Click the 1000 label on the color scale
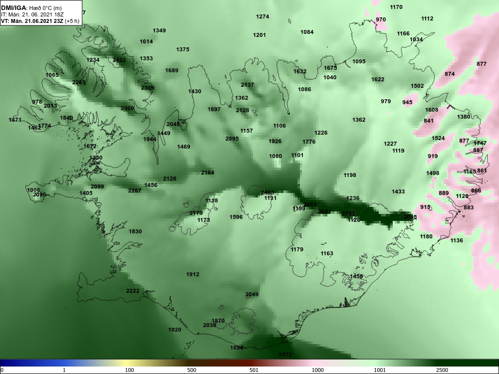 (x=317, y=370)
